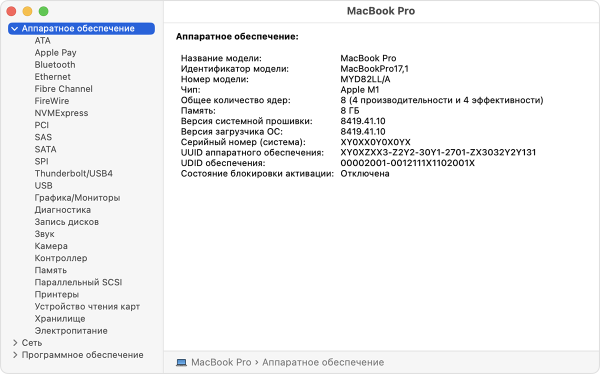The image size is (600, 374).
Task: Show Электропитание information
Action: click(x=71, y=330)
